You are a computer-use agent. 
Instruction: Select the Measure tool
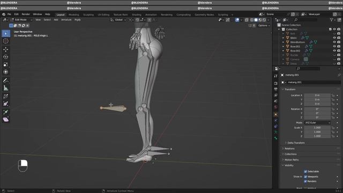coord(6,88)
